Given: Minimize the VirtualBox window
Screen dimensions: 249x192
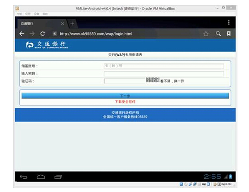Looking at the screenshot, I should [217, 8].
